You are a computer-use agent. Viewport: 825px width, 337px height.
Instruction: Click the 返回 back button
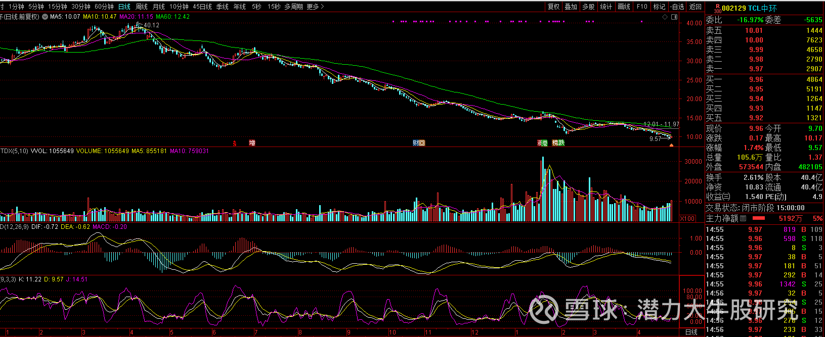coord(696,7)
